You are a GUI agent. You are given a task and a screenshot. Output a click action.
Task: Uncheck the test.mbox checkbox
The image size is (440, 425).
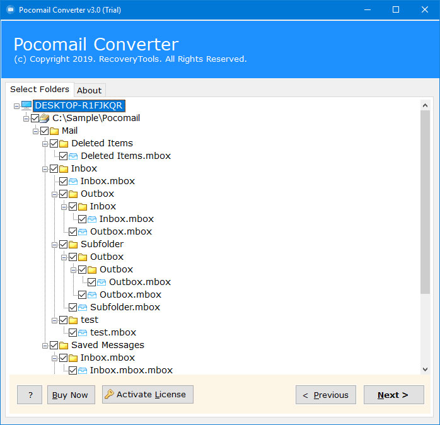pos(73,333)
